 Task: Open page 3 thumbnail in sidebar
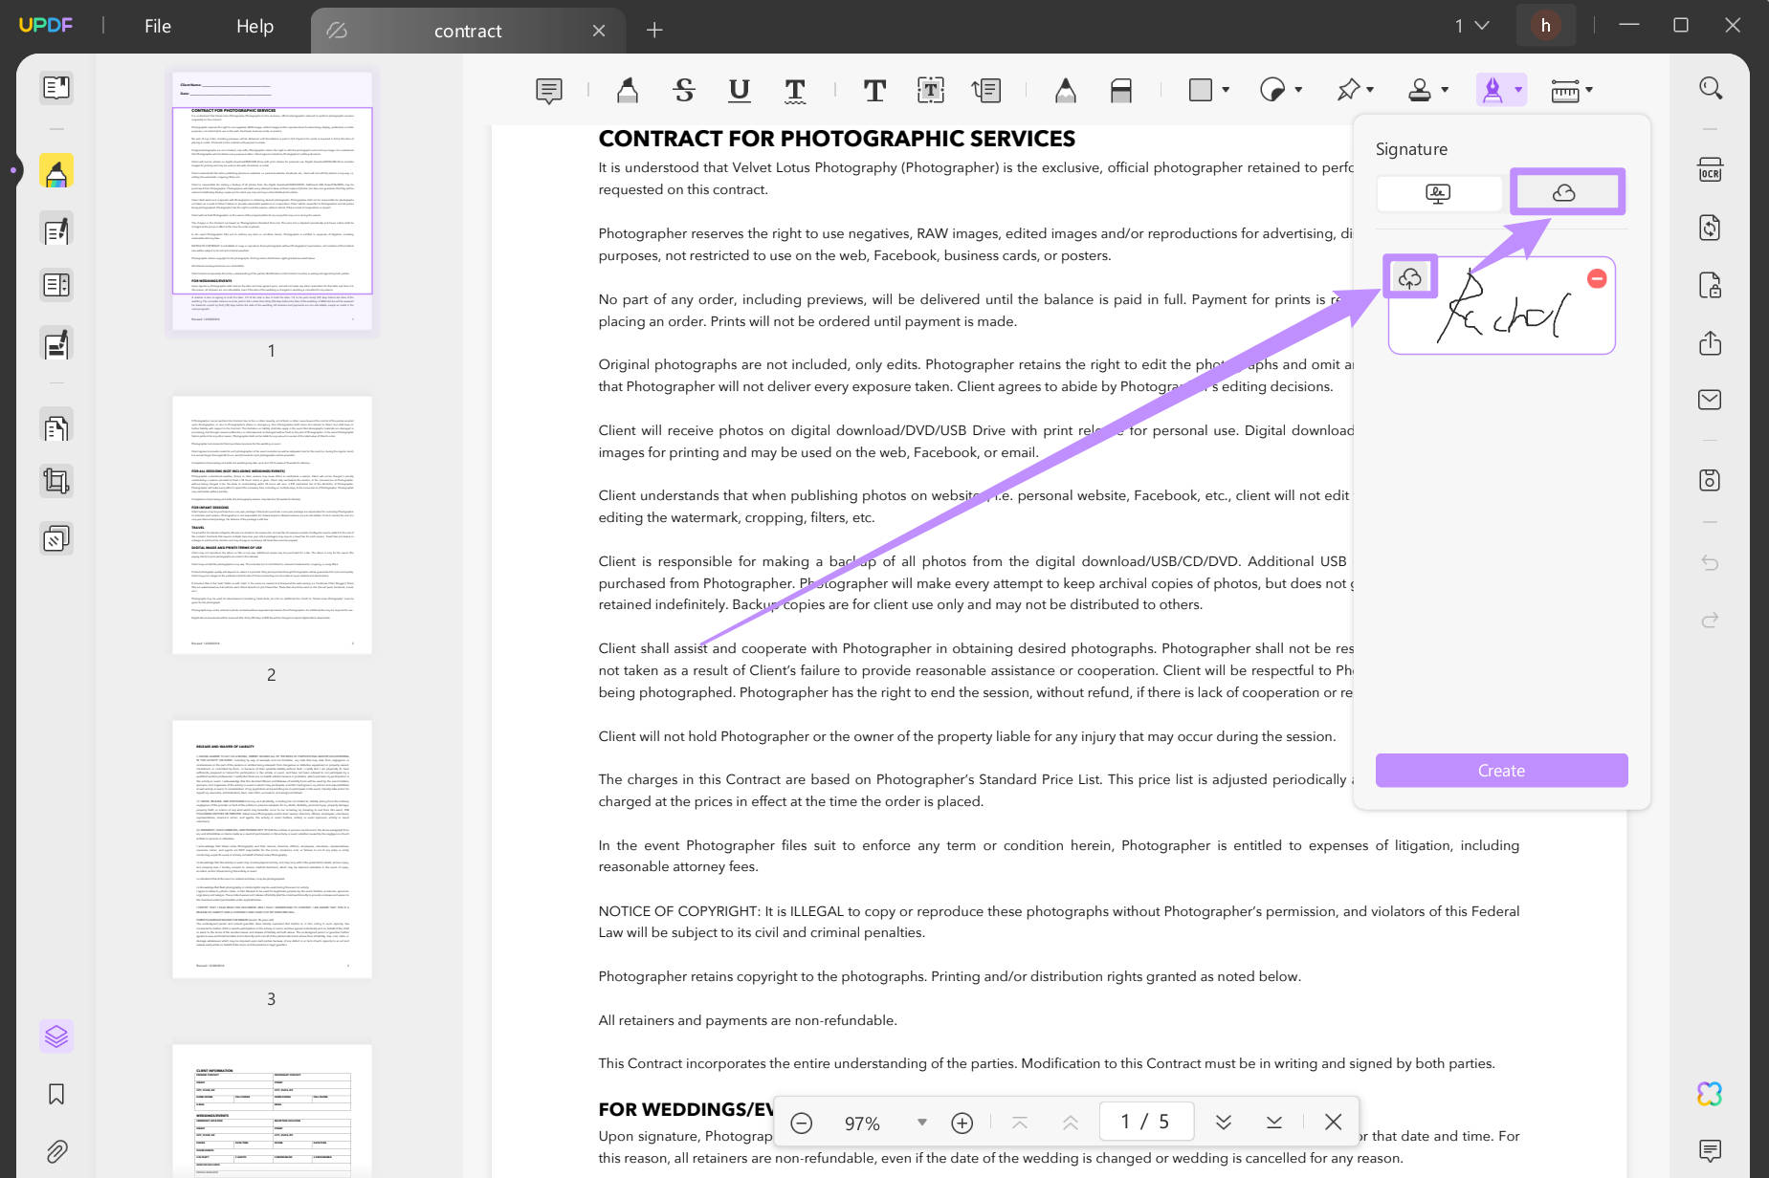pos(271,845)
